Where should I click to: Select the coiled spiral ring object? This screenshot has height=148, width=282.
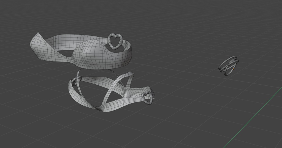click(229, 66)
